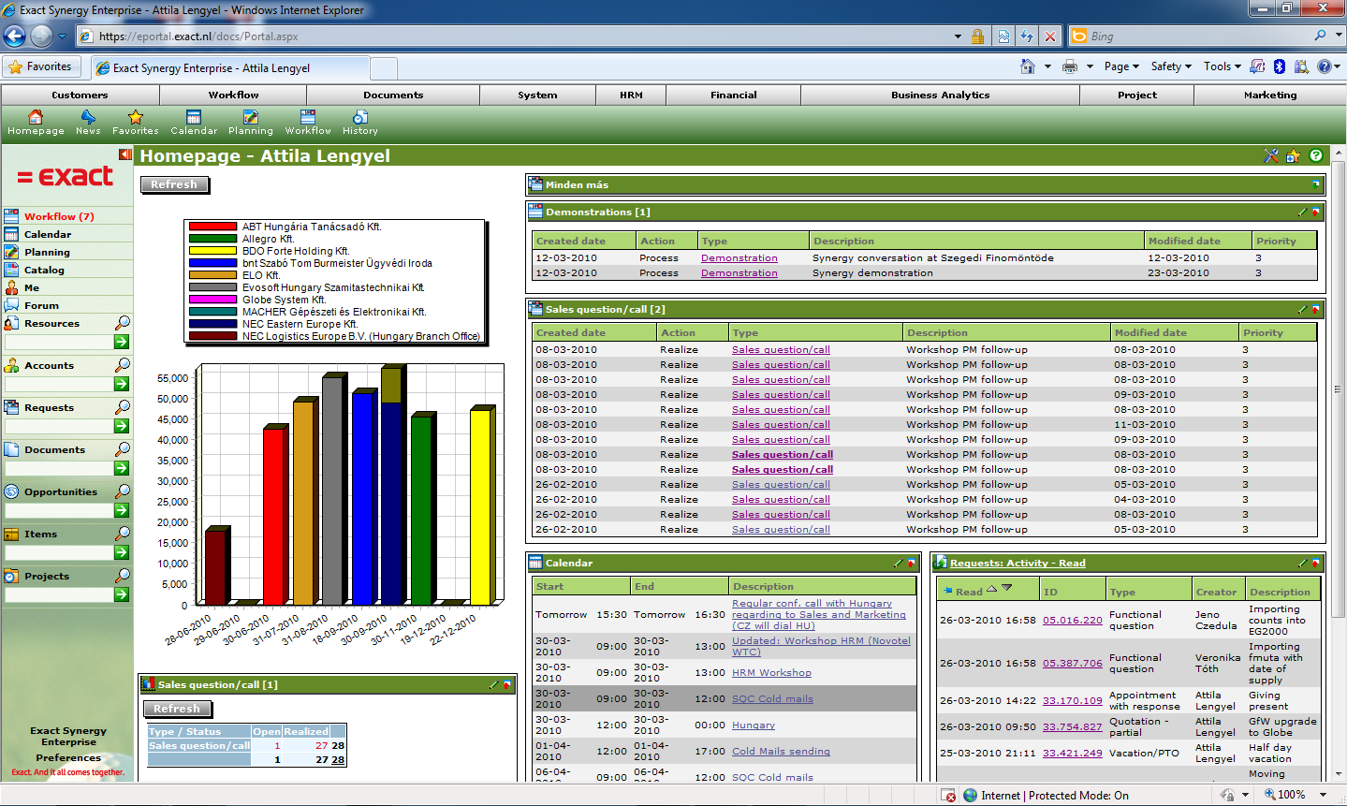Go back with the browser Back button

click(x=15, y=37)
